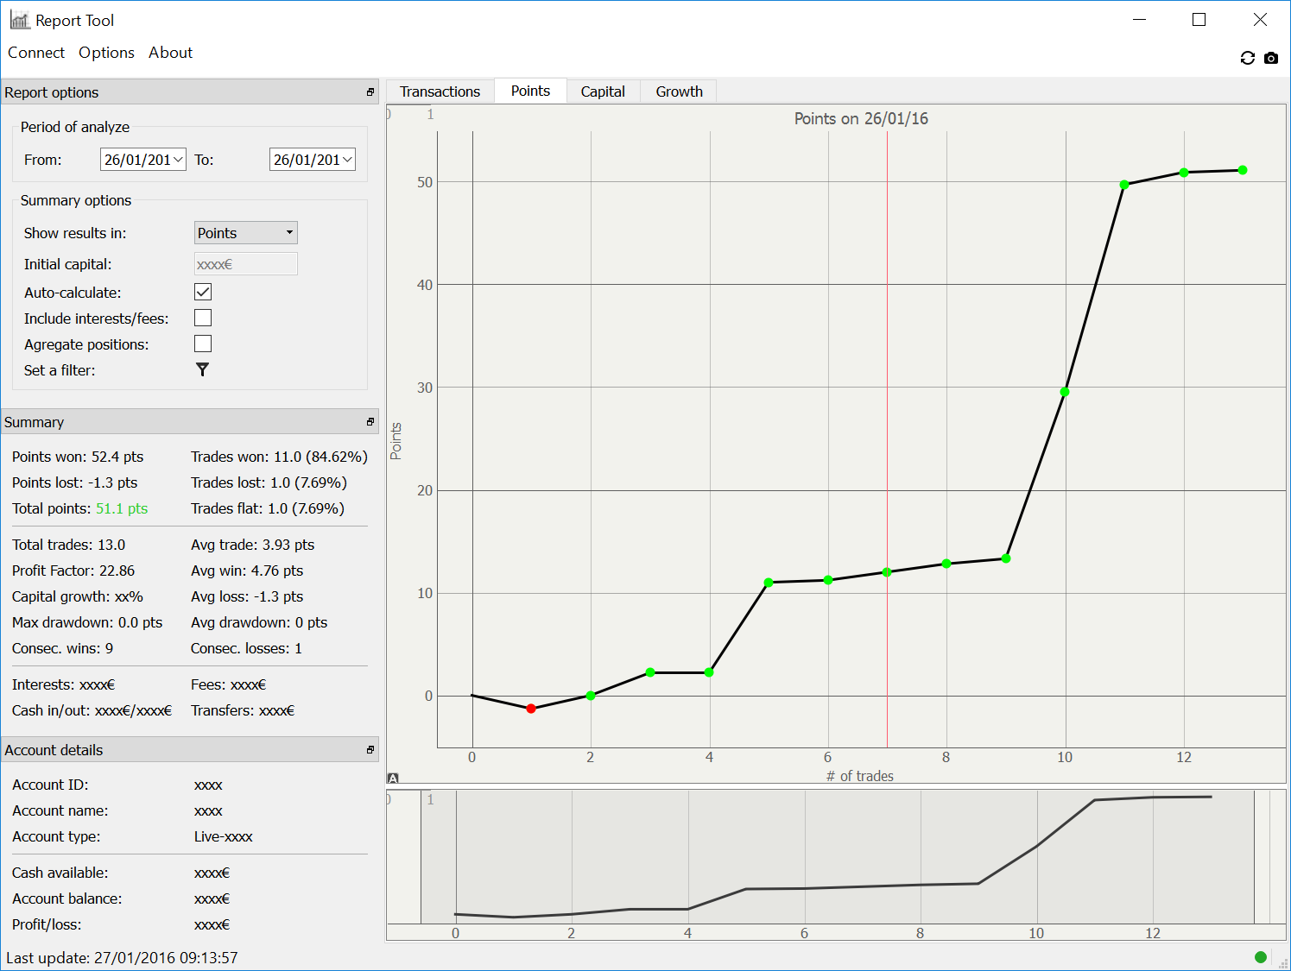
Task: Click the green data point at trade 5
Action: point(769,583)
